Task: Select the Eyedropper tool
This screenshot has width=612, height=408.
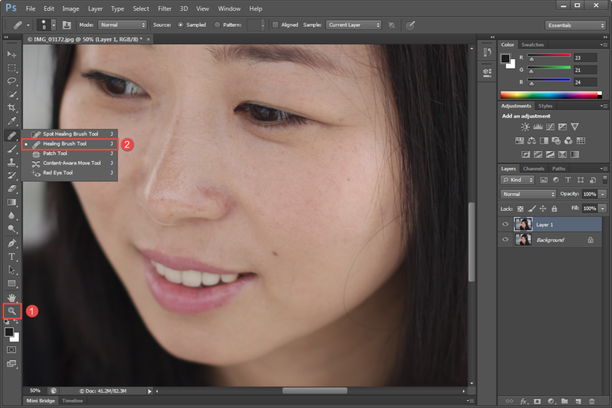Action: [12, 121]
